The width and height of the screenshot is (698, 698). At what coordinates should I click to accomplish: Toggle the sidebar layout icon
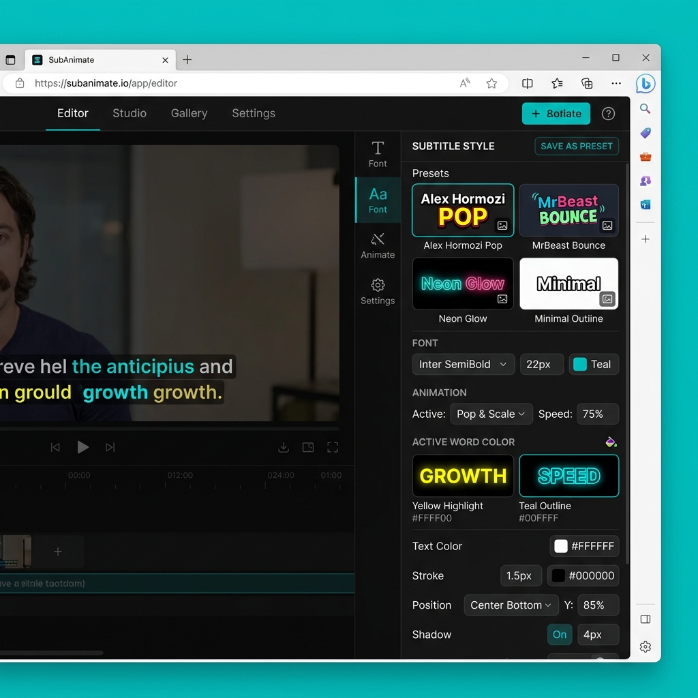pyautogui.click(x=645, y=619)
